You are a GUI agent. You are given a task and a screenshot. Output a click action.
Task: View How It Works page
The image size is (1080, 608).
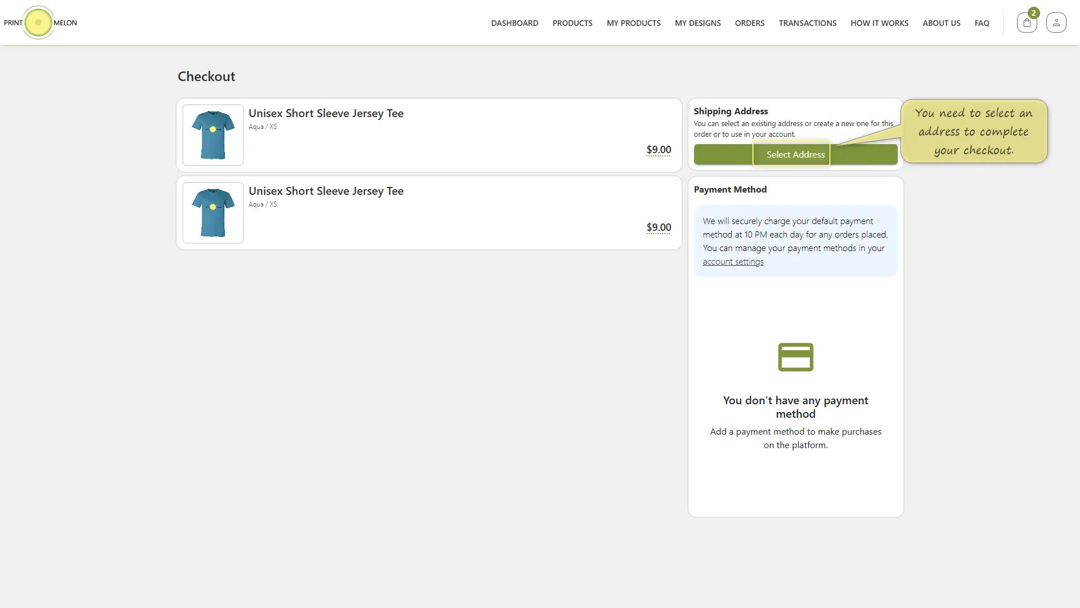point(879,23)
